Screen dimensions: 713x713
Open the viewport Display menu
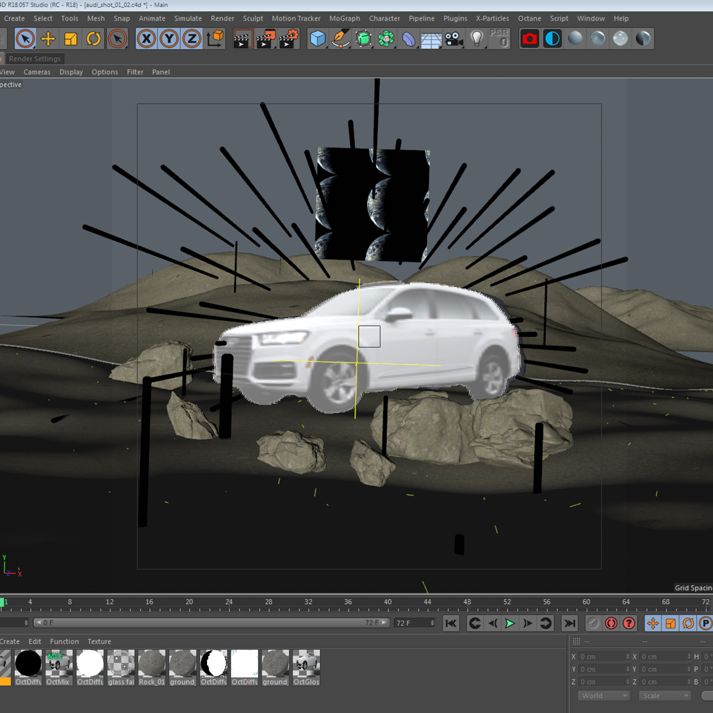click(x=71, y=72)
